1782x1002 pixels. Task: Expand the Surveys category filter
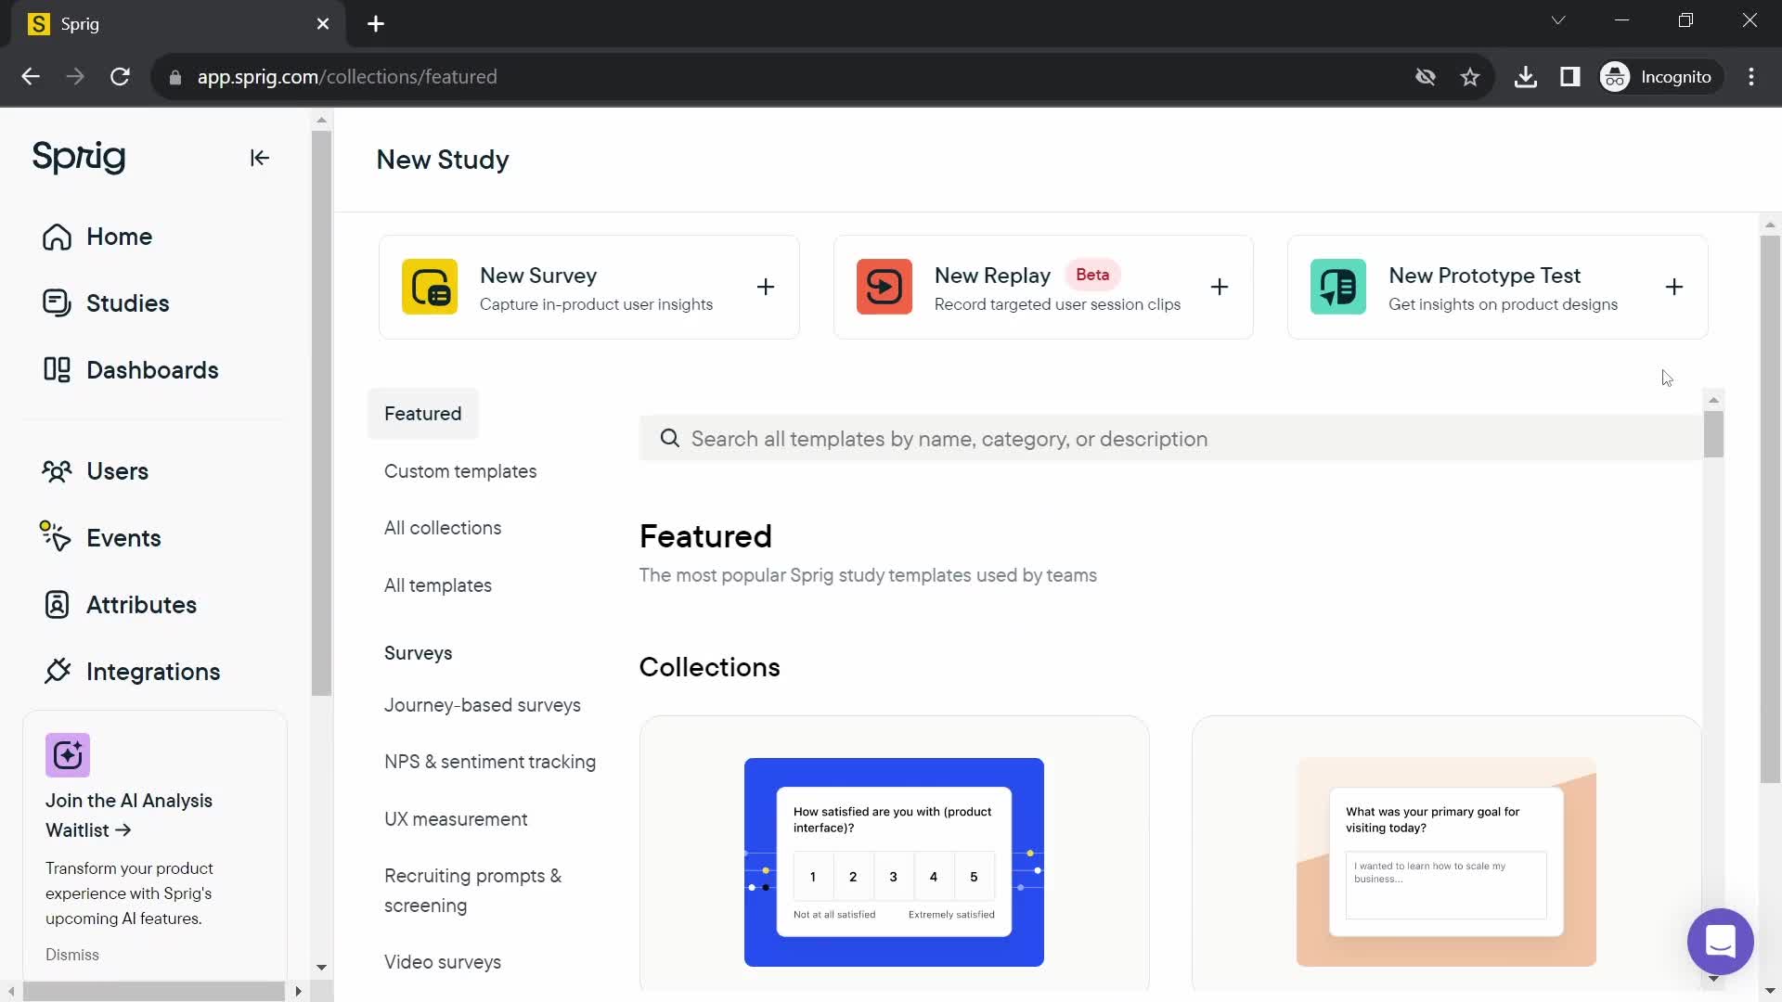[419, 652]
